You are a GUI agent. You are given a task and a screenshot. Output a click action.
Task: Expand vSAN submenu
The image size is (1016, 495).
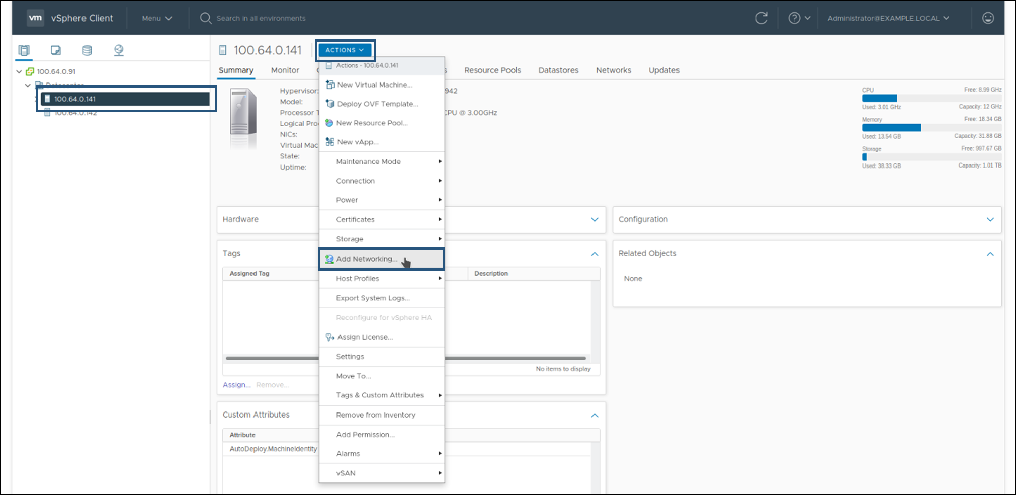[x=382, y=473]
